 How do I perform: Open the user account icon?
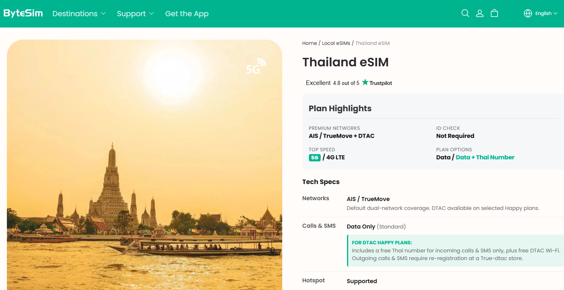(480, 13)
